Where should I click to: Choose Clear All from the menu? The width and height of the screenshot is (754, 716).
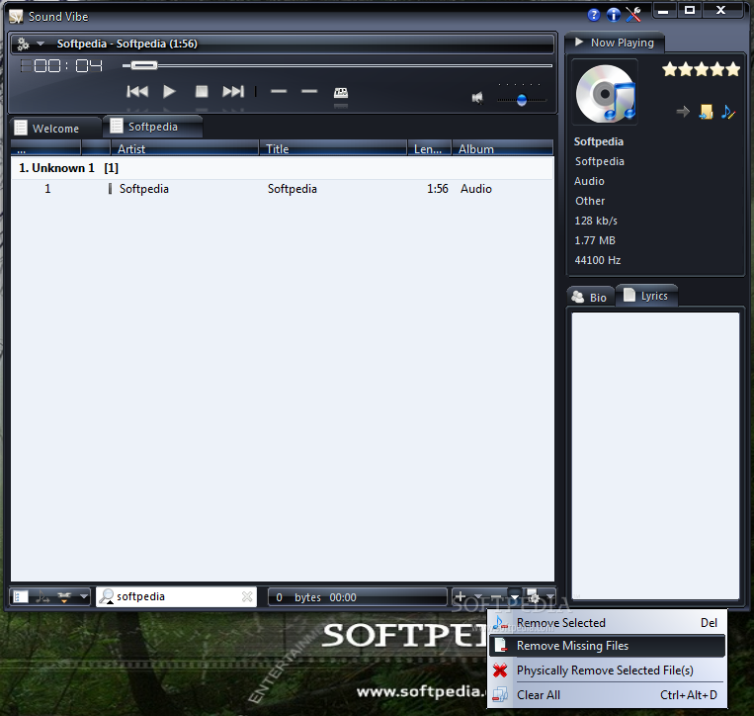click(607, 695)
